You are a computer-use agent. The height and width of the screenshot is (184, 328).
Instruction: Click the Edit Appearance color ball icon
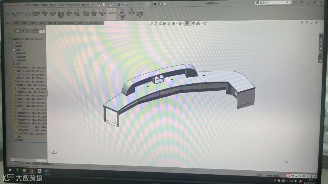[x=193, y=23]
